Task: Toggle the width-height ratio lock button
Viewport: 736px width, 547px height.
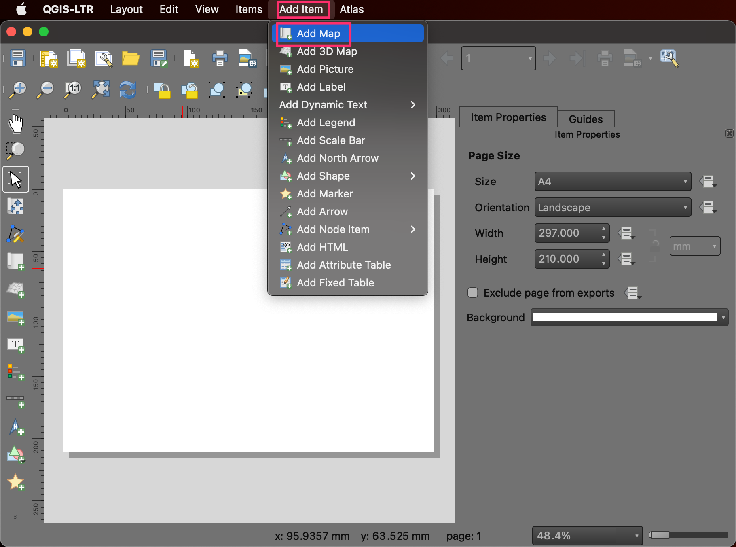Action: (655, 246)
